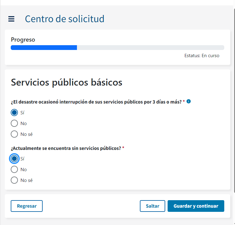Select Sí for the 3-day service interruption question
Screen dimensions: 235x225
(x=14, y=113)
